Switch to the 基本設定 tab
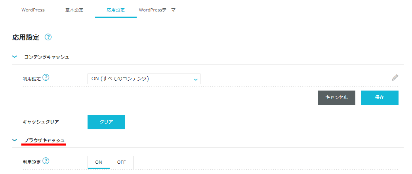Image resolution: width=412 pixels, height=174 pixels. [74, 10]
